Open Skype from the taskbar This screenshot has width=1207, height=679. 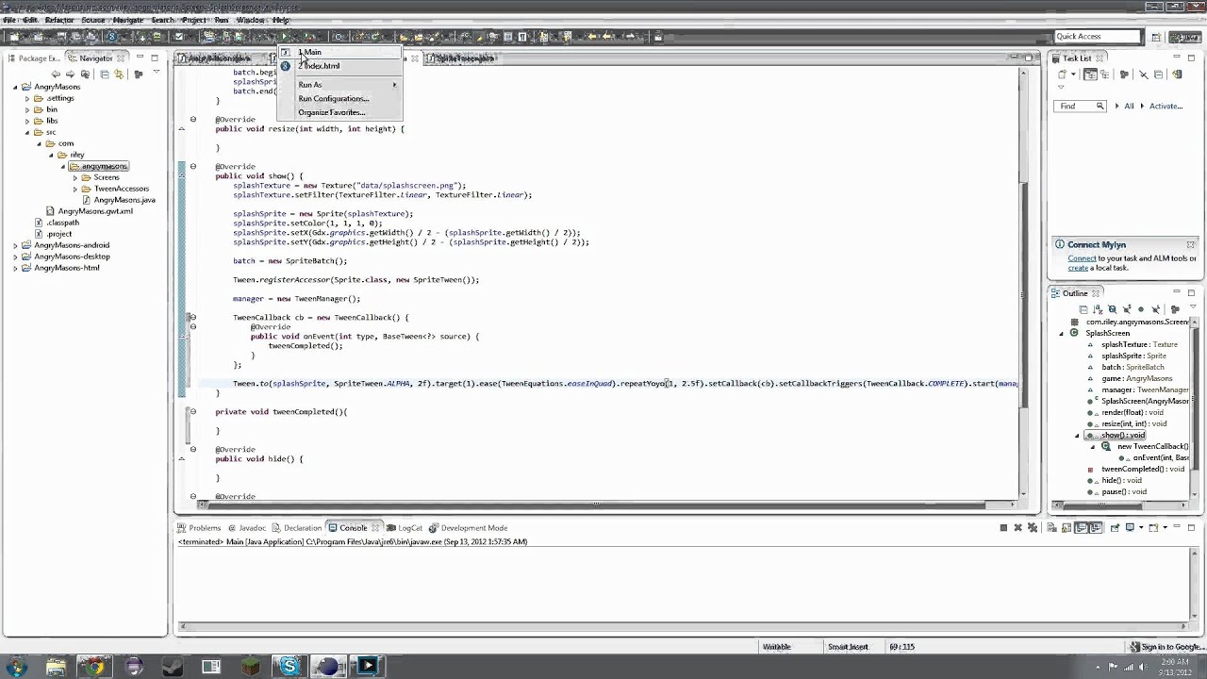(289, 667)
